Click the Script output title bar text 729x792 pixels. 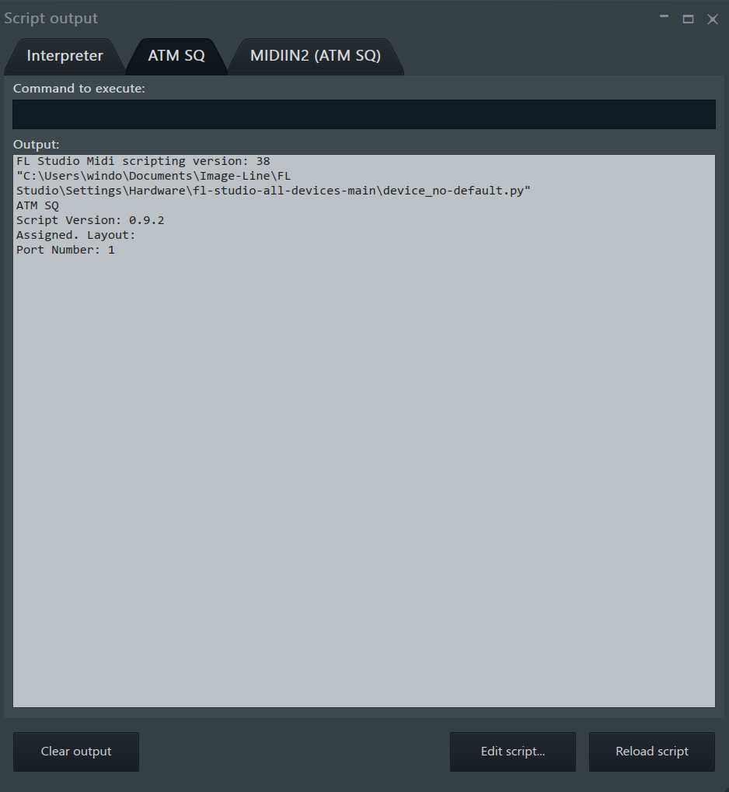(51, 18)
